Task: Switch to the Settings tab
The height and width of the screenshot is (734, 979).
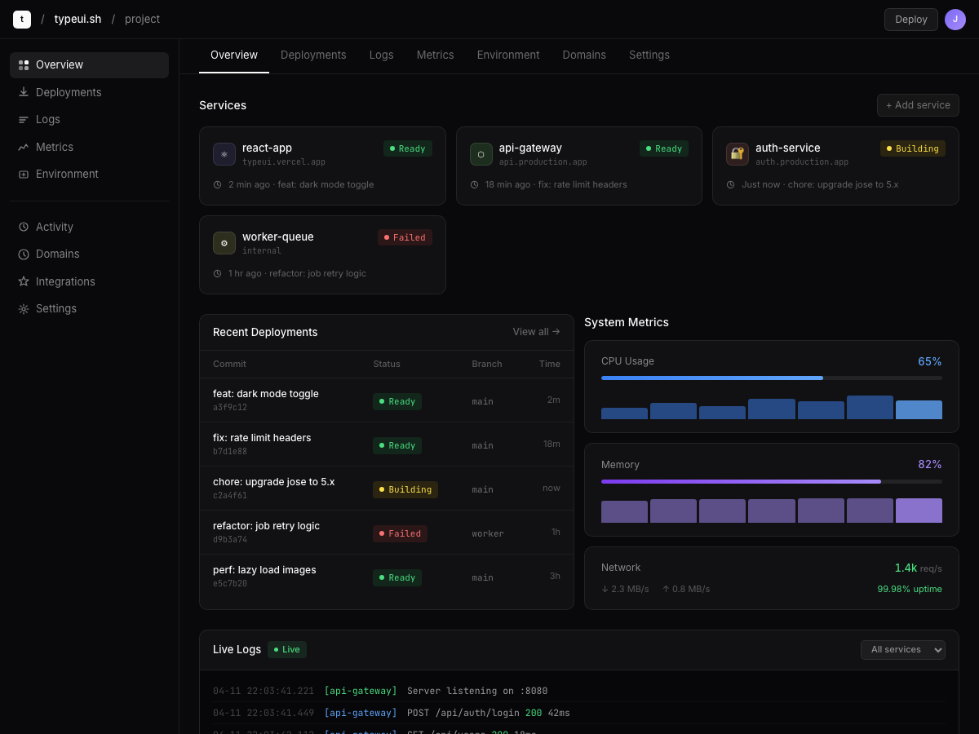Action: tap(649, 55)
